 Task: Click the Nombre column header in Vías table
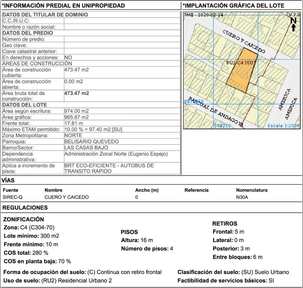[53, 190]
